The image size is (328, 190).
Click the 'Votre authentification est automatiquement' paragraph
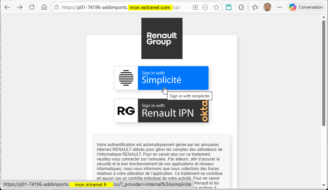pos(160,166)
